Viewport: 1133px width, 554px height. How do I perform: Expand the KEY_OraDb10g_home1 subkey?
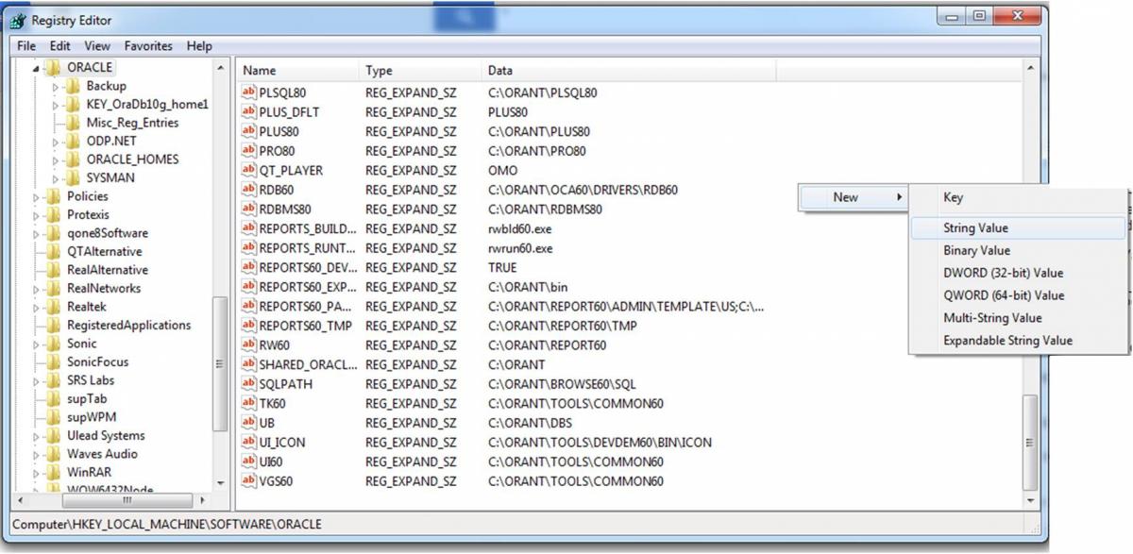coord(56,105)
